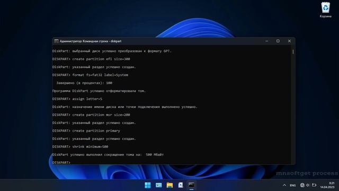Viewport: 339px width, 191px height.
Task: Switch the ENG input language
Action: pyautogui.click(x=293, y=185)
